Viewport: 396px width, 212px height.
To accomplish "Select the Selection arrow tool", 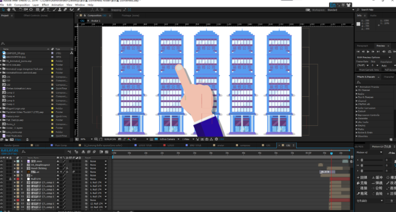I will coord(2,10).
